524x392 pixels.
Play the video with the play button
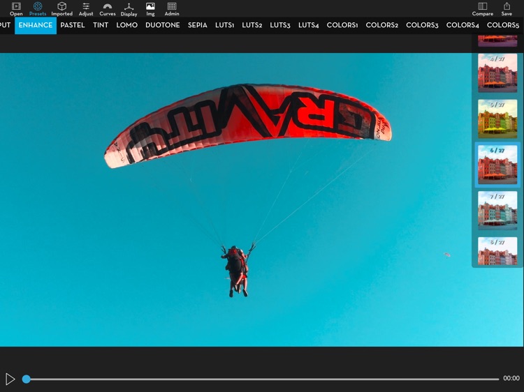[x=10, y=379]
